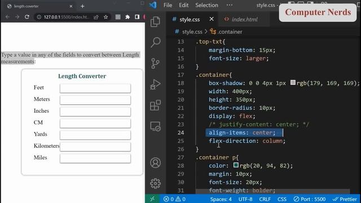Screen dimensions: 361x203
Task: Reload the browser page
Action: tap(27, 17)
